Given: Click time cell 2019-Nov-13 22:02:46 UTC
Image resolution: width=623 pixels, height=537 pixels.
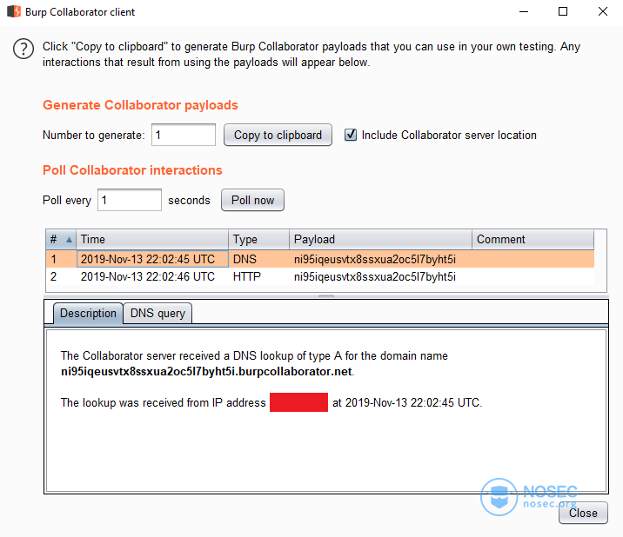Looking at the screenshot, I should tap(152, 276).
